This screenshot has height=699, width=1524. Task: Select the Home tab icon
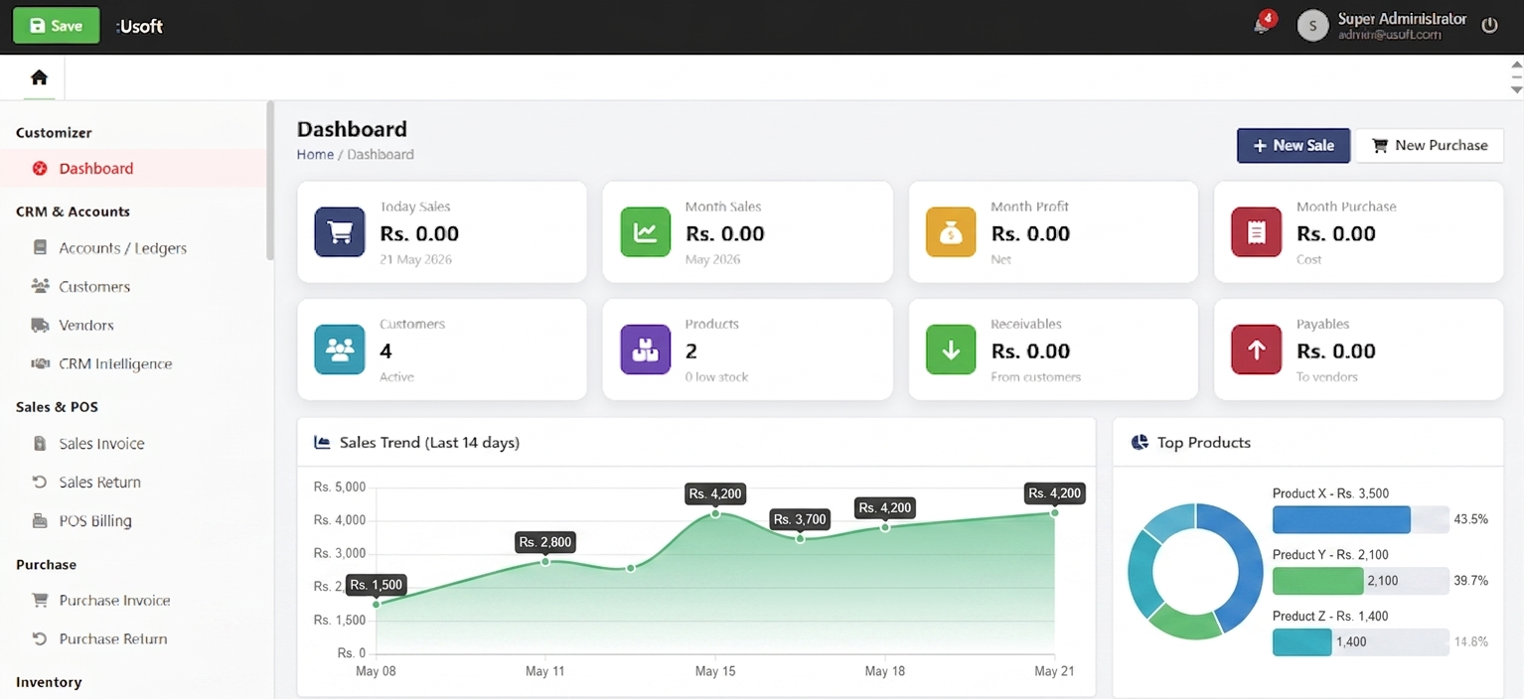39,77
